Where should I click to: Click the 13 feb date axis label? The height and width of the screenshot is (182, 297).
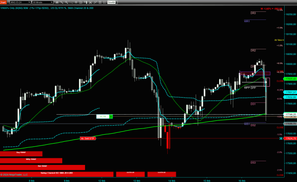coord(136,181)
